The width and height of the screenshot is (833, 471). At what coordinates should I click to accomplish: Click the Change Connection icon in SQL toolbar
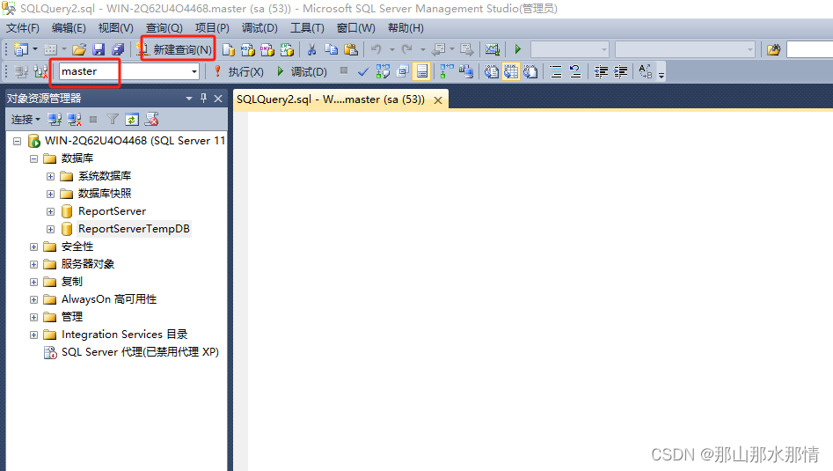point(40,71)
